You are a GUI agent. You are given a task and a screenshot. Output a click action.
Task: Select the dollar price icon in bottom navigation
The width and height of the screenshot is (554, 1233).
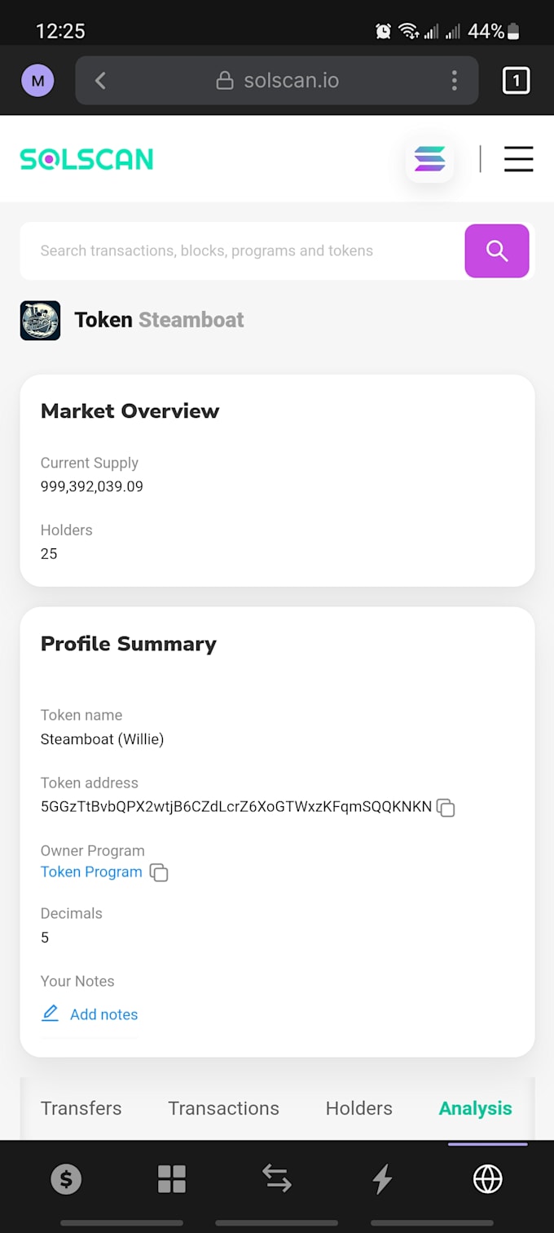pos(65,1178)
